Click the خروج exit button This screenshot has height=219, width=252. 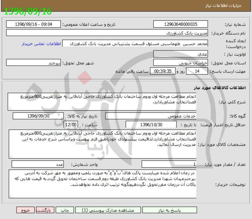point(25,210)
